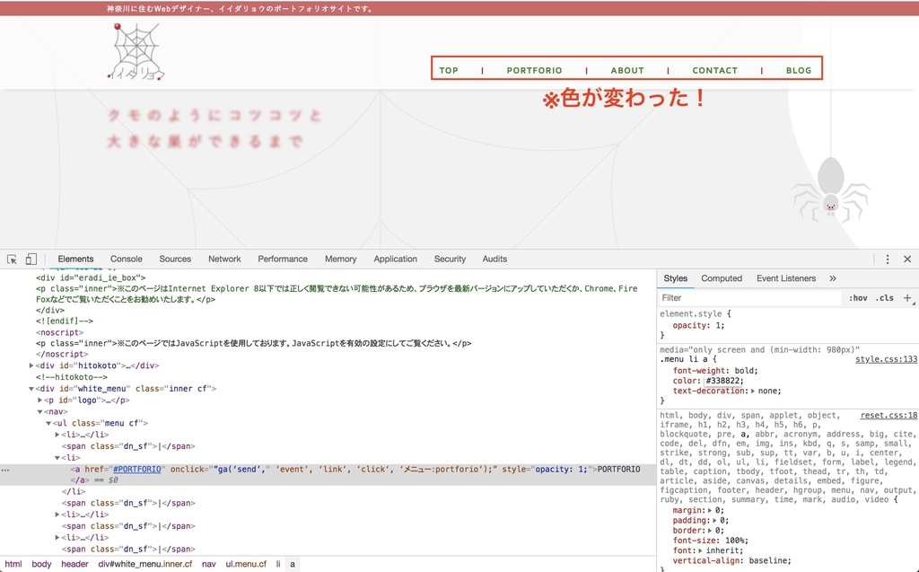Click ellipsis gutter on selected DOM row
Image resolution: width=919 pixels, height=572 pixels.
tap(5, 470)
